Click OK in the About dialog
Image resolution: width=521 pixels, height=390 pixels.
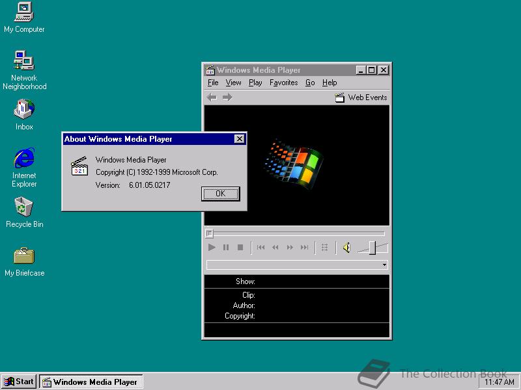click(x=221, y=194)
